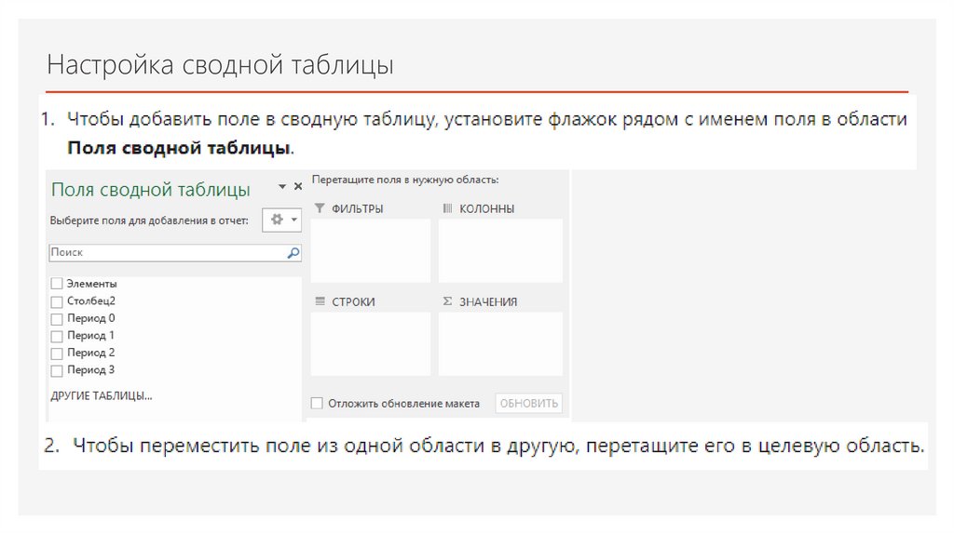Tick the Период 1 checkbox
This screenshot has height=534, width=954.
tap(57, 336)
